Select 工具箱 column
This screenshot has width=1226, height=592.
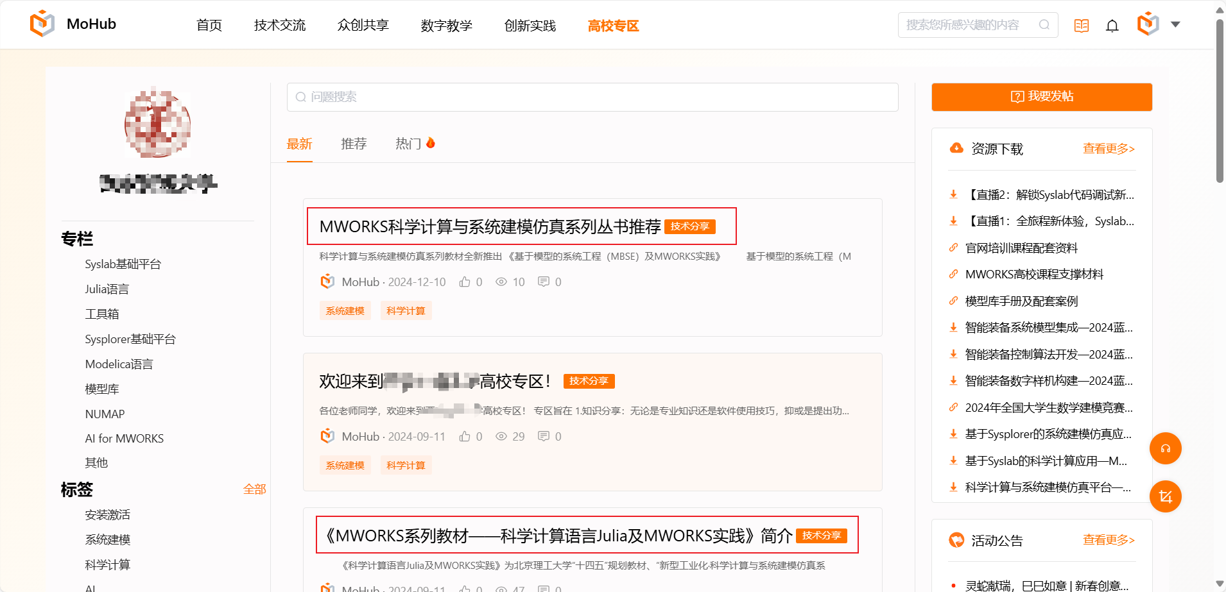click(x=102, y=314)
